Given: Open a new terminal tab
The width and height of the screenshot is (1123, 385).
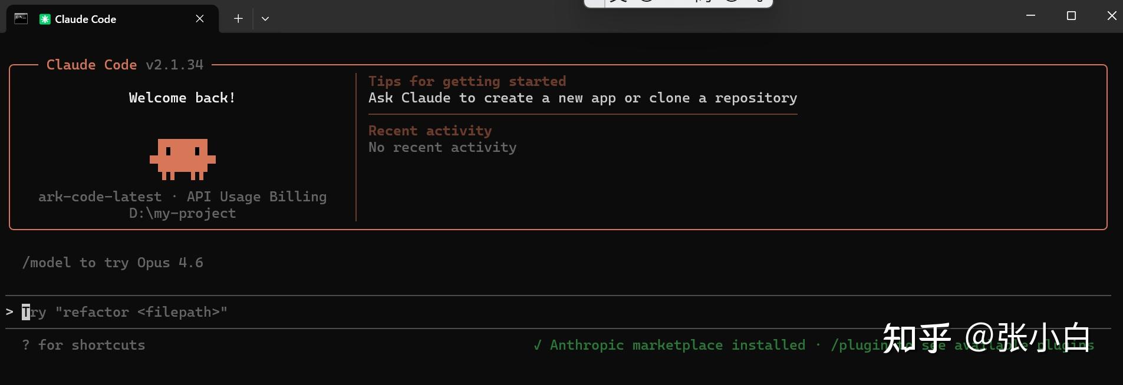Looking at the screenshot, I should click(x=238, y=19).
